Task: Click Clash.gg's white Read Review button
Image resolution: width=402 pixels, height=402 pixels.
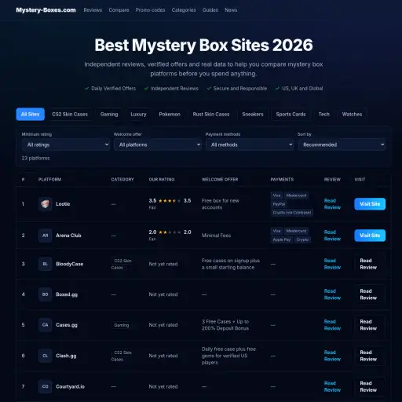Action: [369, 356]
